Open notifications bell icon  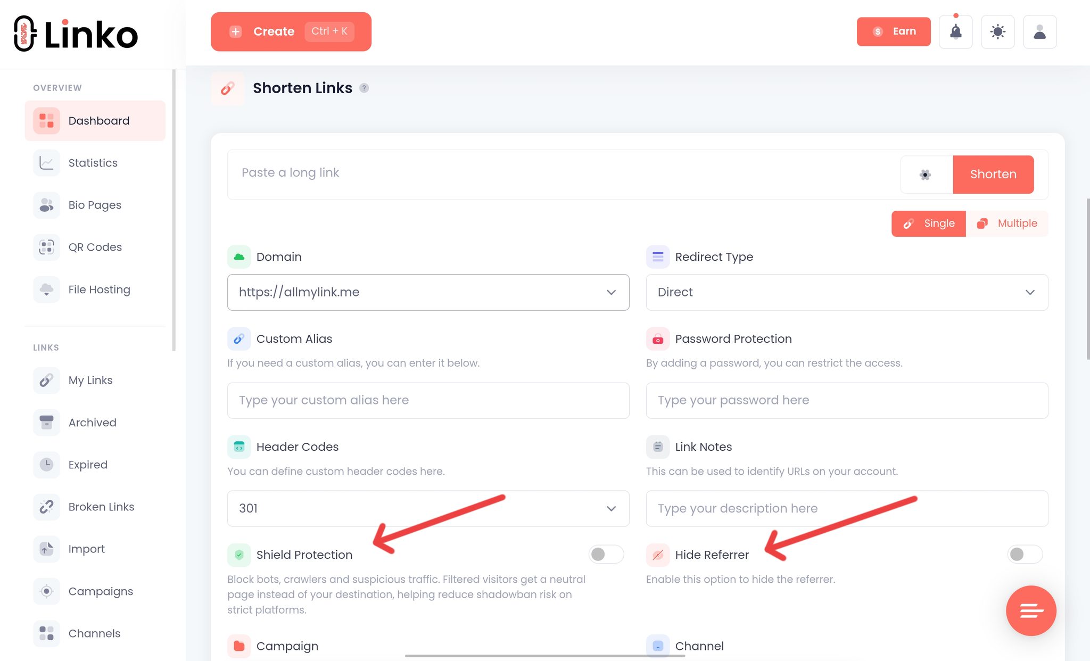(956, 32)
